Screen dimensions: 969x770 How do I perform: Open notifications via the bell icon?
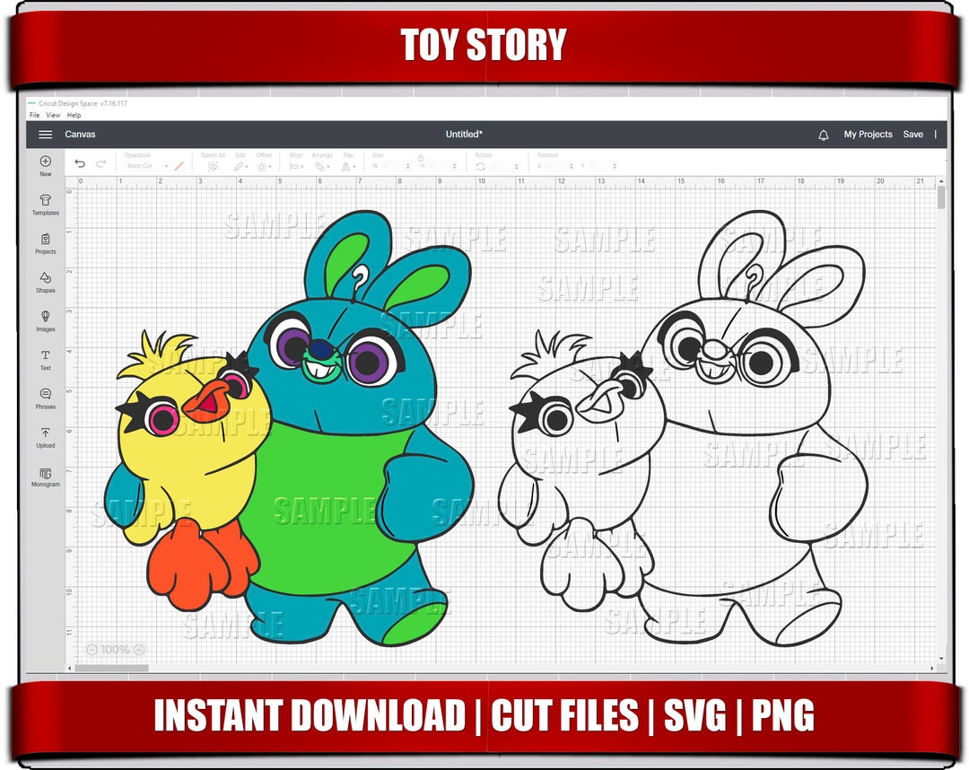pos(823,134)
